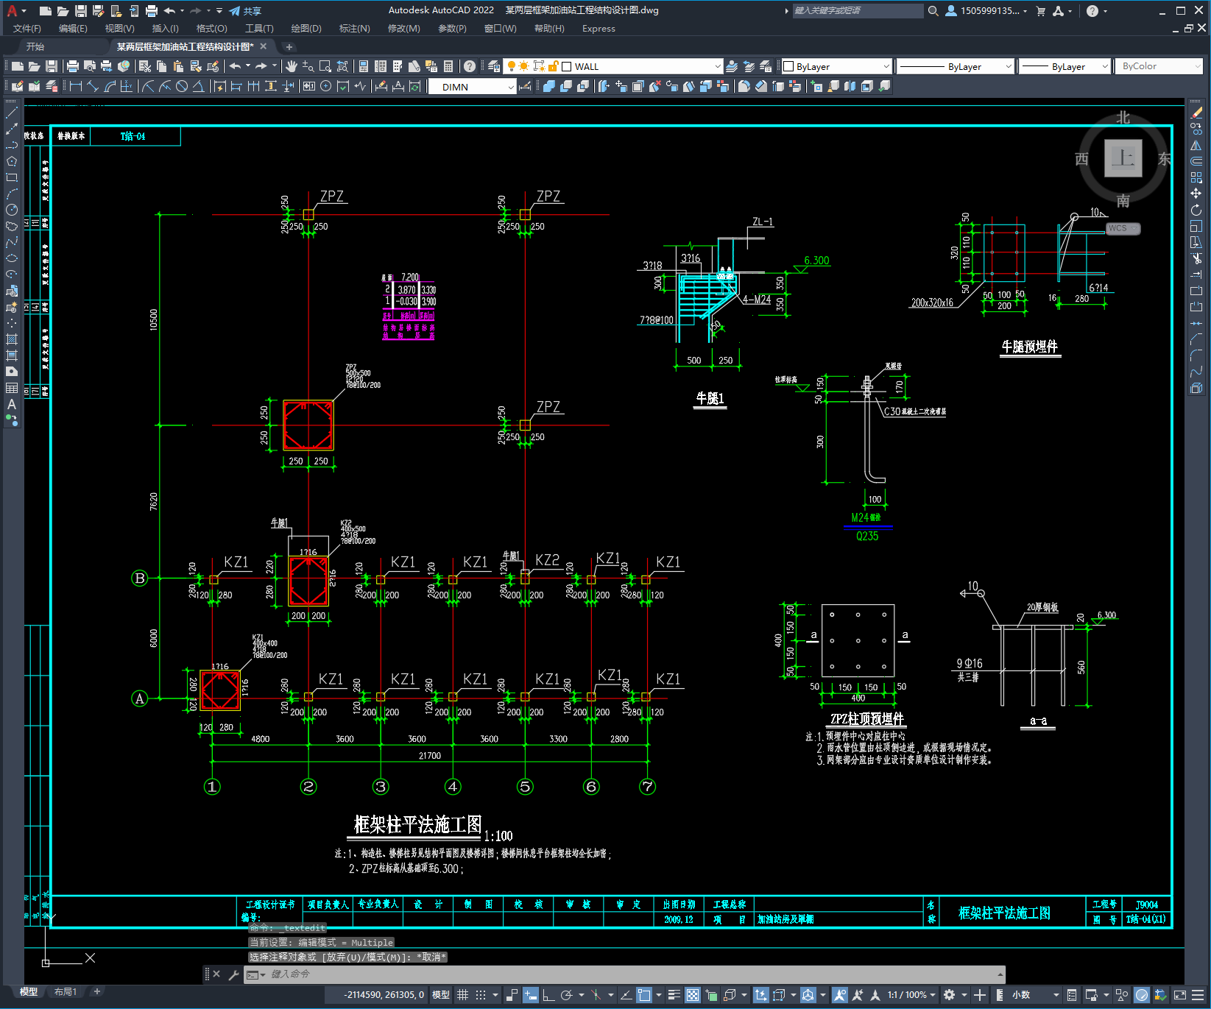Choose the Multiline Text tool
The width and height of the screenshot is (1211, 1009).
(12, 404)
